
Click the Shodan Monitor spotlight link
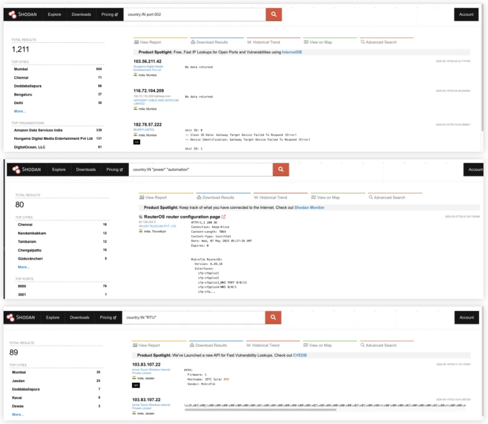coord(309,207)
